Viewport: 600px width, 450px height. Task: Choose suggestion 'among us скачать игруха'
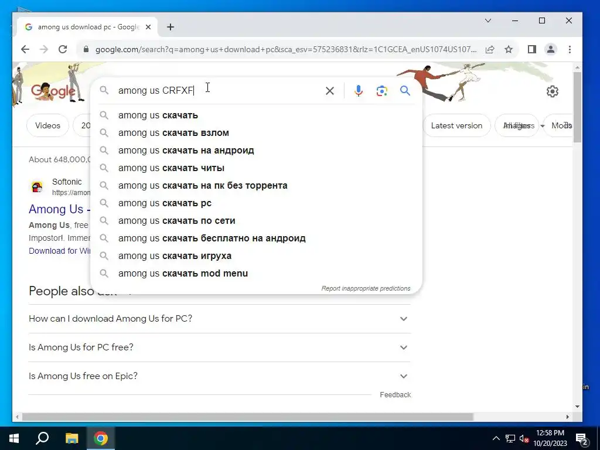[x=257, y=256]
